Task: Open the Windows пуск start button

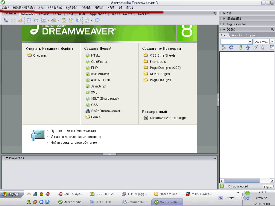Action: coord(12,194)
